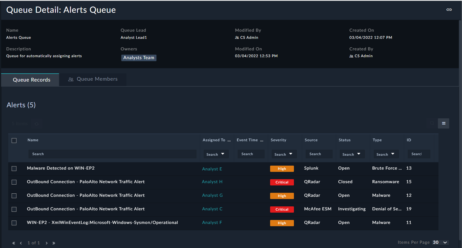Toggle the select-all checkbox in header row

click(x=14, y=141)
